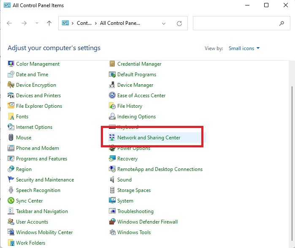
Task: Open the System link
Action: click(x=125, y=200)
